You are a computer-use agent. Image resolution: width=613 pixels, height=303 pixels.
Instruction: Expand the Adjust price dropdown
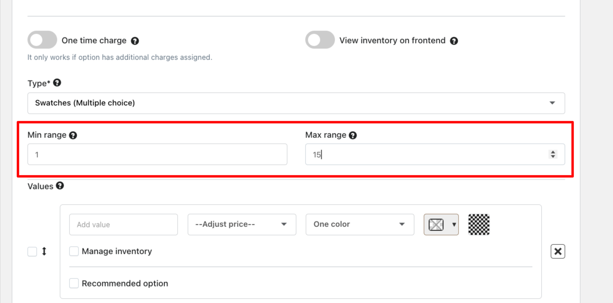pos(241,224)
